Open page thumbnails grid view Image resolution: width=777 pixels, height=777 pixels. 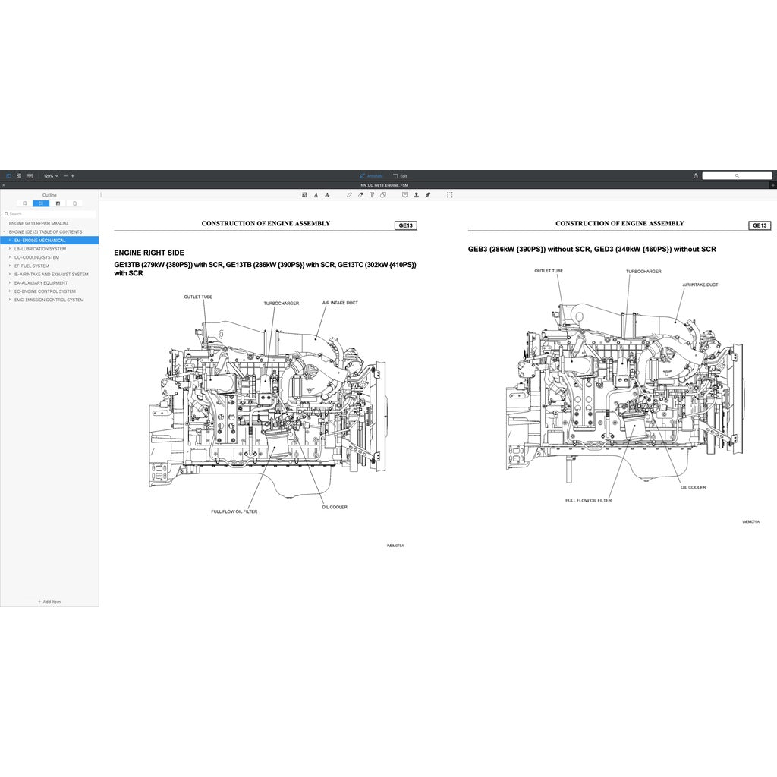[x=20, y=175]
